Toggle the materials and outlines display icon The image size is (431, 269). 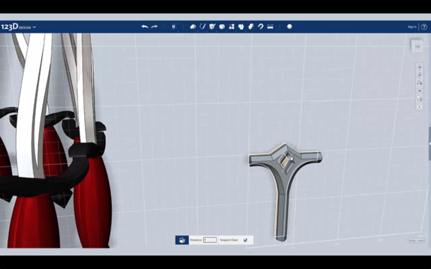419,99
